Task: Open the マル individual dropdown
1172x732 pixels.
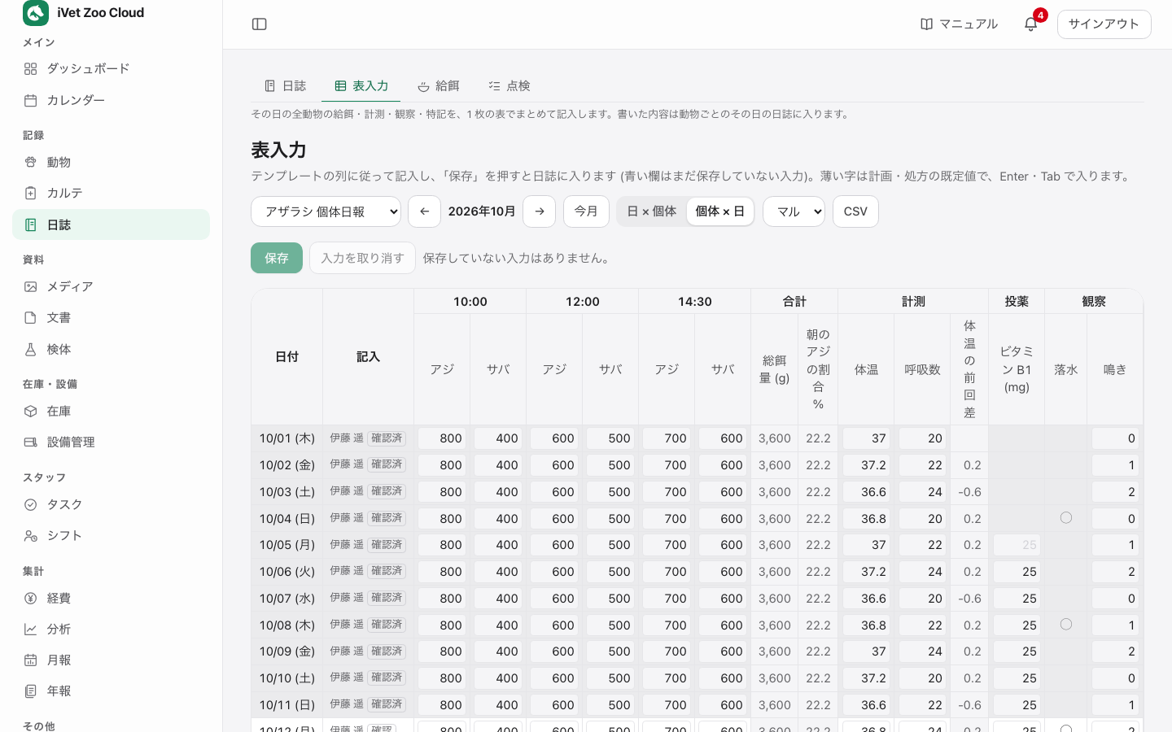Action: pos(794,211)
